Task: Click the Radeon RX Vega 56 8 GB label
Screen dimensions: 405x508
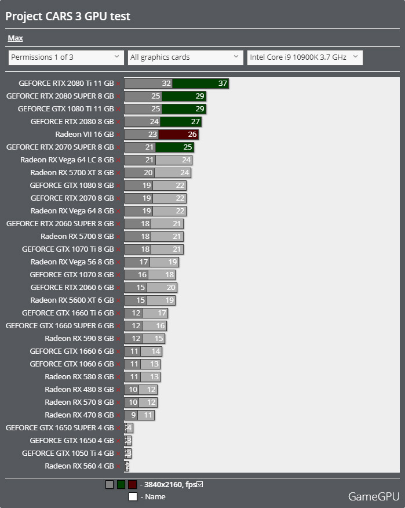Action: pyautogui.click(x=72, y=262)
